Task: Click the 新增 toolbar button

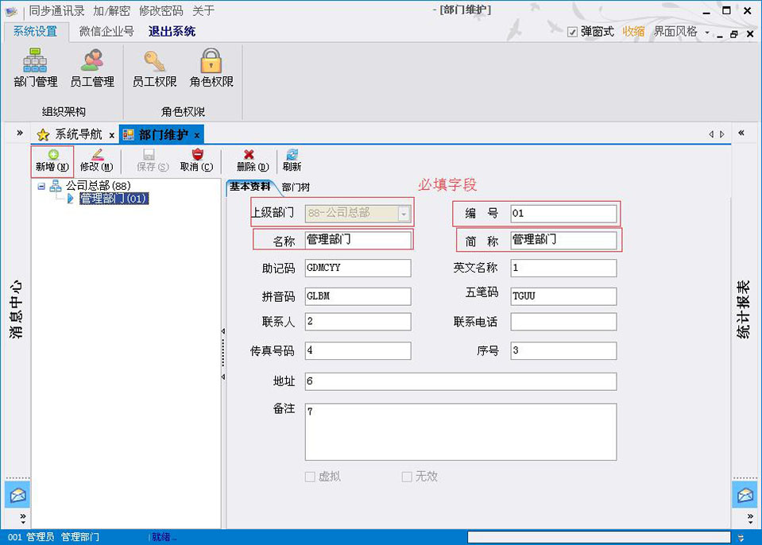Action: click(x=52, y=160)
